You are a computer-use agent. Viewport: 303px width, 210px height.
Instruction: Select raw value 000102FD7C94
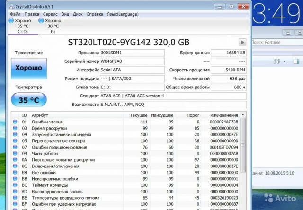click(x=224, y=147)
